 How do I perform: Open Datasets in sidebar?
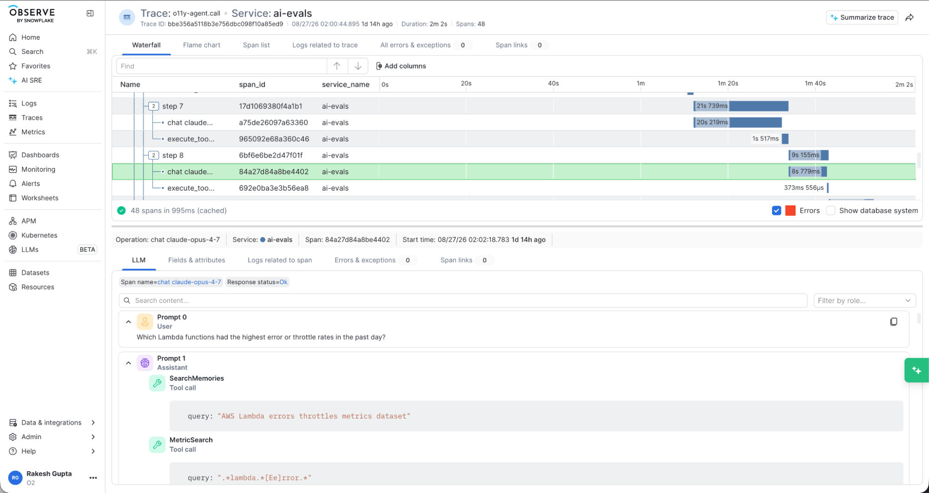tap(35, 272)
